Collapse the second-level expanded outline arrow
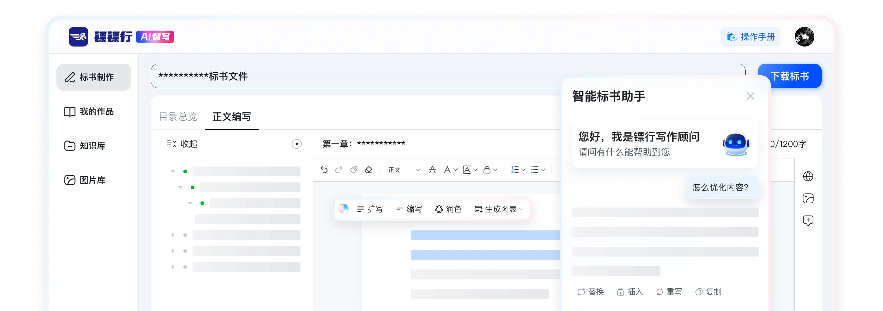The height and width of the screenshot is (311, 883). (180, 187)
